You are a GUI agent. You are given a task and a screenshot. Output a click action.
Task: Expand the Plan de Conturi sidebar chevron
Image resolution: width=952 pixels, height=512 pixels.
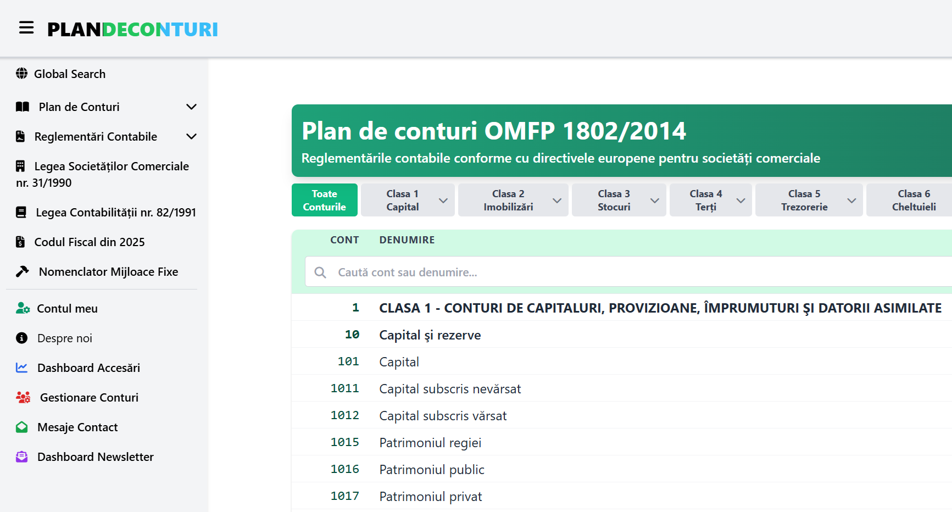[x=191, y=107]
